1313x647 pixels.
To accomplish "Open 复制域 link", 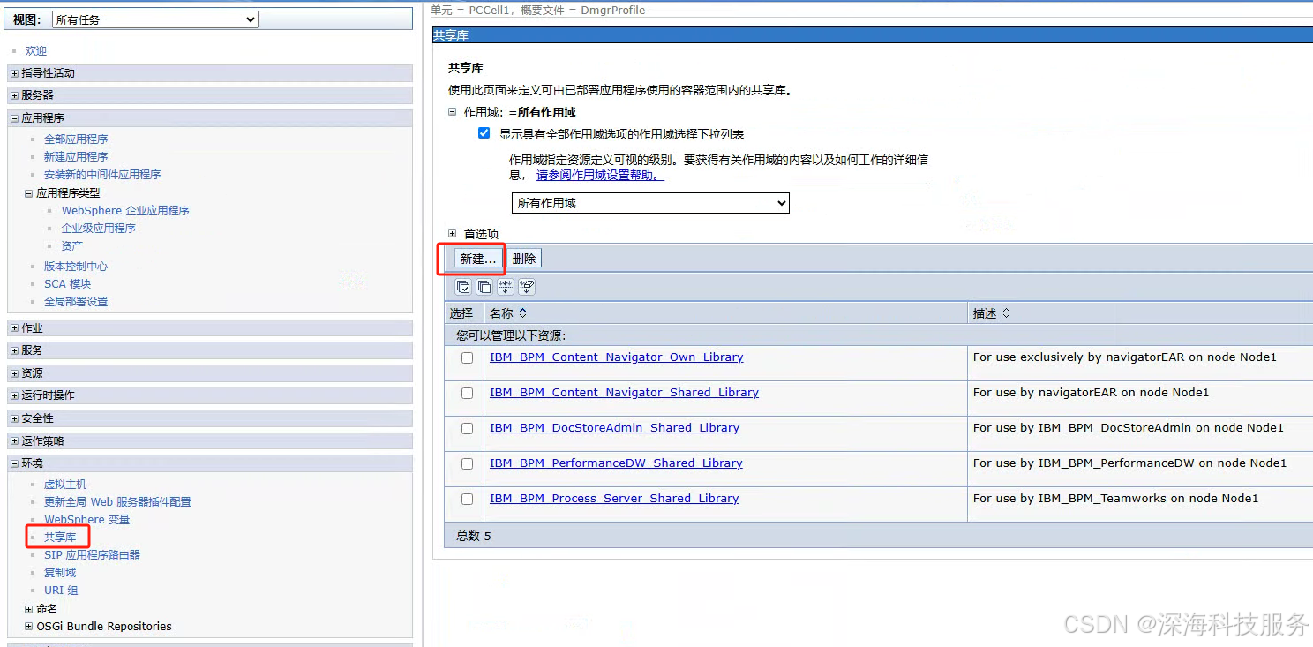I will [x=60, y=573].
